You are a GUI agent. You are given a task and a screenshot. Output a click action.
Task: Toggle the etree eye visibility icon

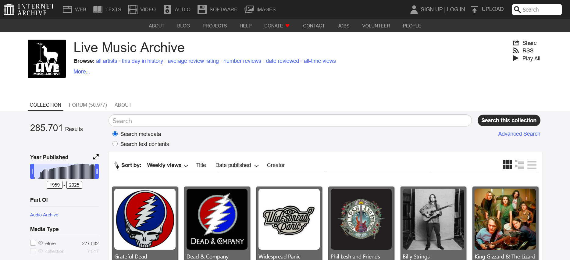click(41, 243)
